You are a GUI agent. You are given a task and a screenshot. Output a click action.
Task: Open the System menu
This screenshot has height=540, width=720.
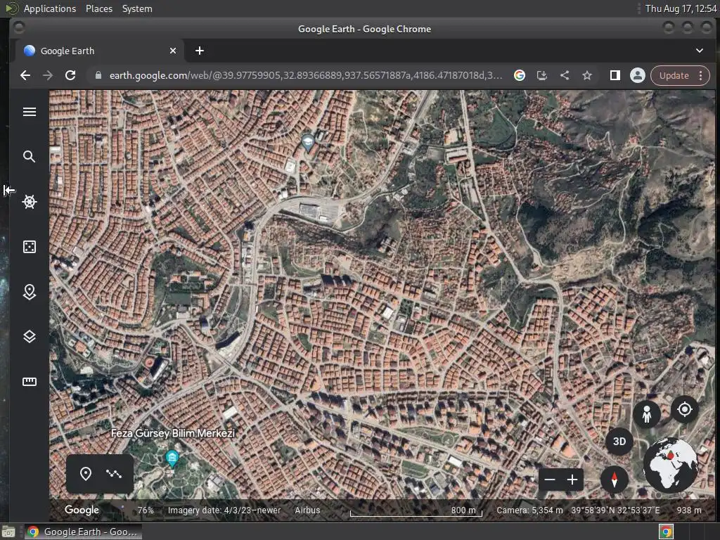(137, 8)
